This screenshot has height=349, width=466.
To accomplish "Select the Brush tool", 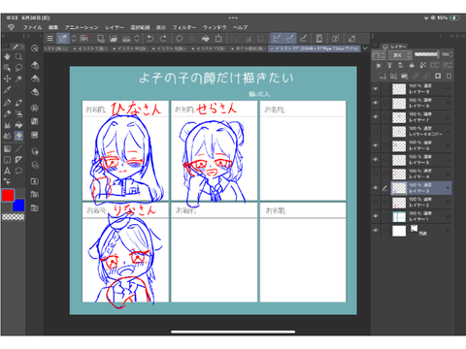I will 7,113.
